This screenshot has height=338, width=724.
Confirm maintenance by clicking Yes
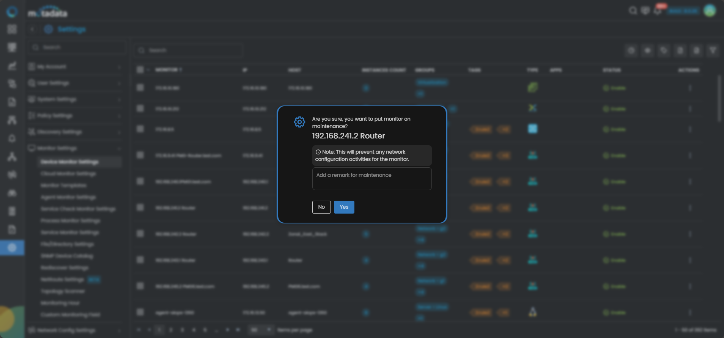[x=344, y=207]
